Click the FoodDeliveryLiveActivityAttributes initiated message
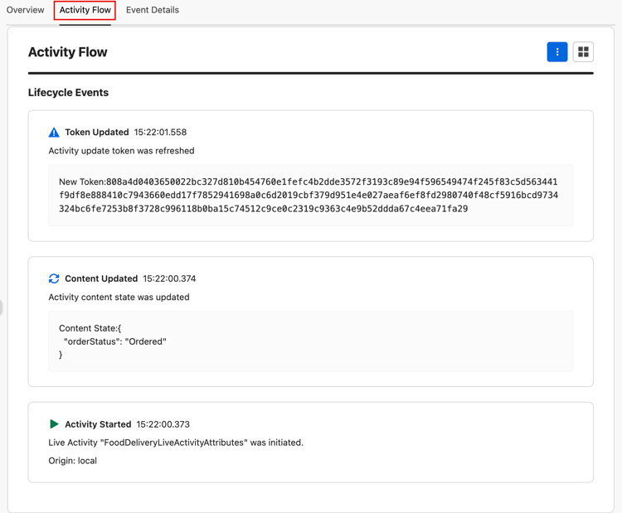 pos(176,443)
